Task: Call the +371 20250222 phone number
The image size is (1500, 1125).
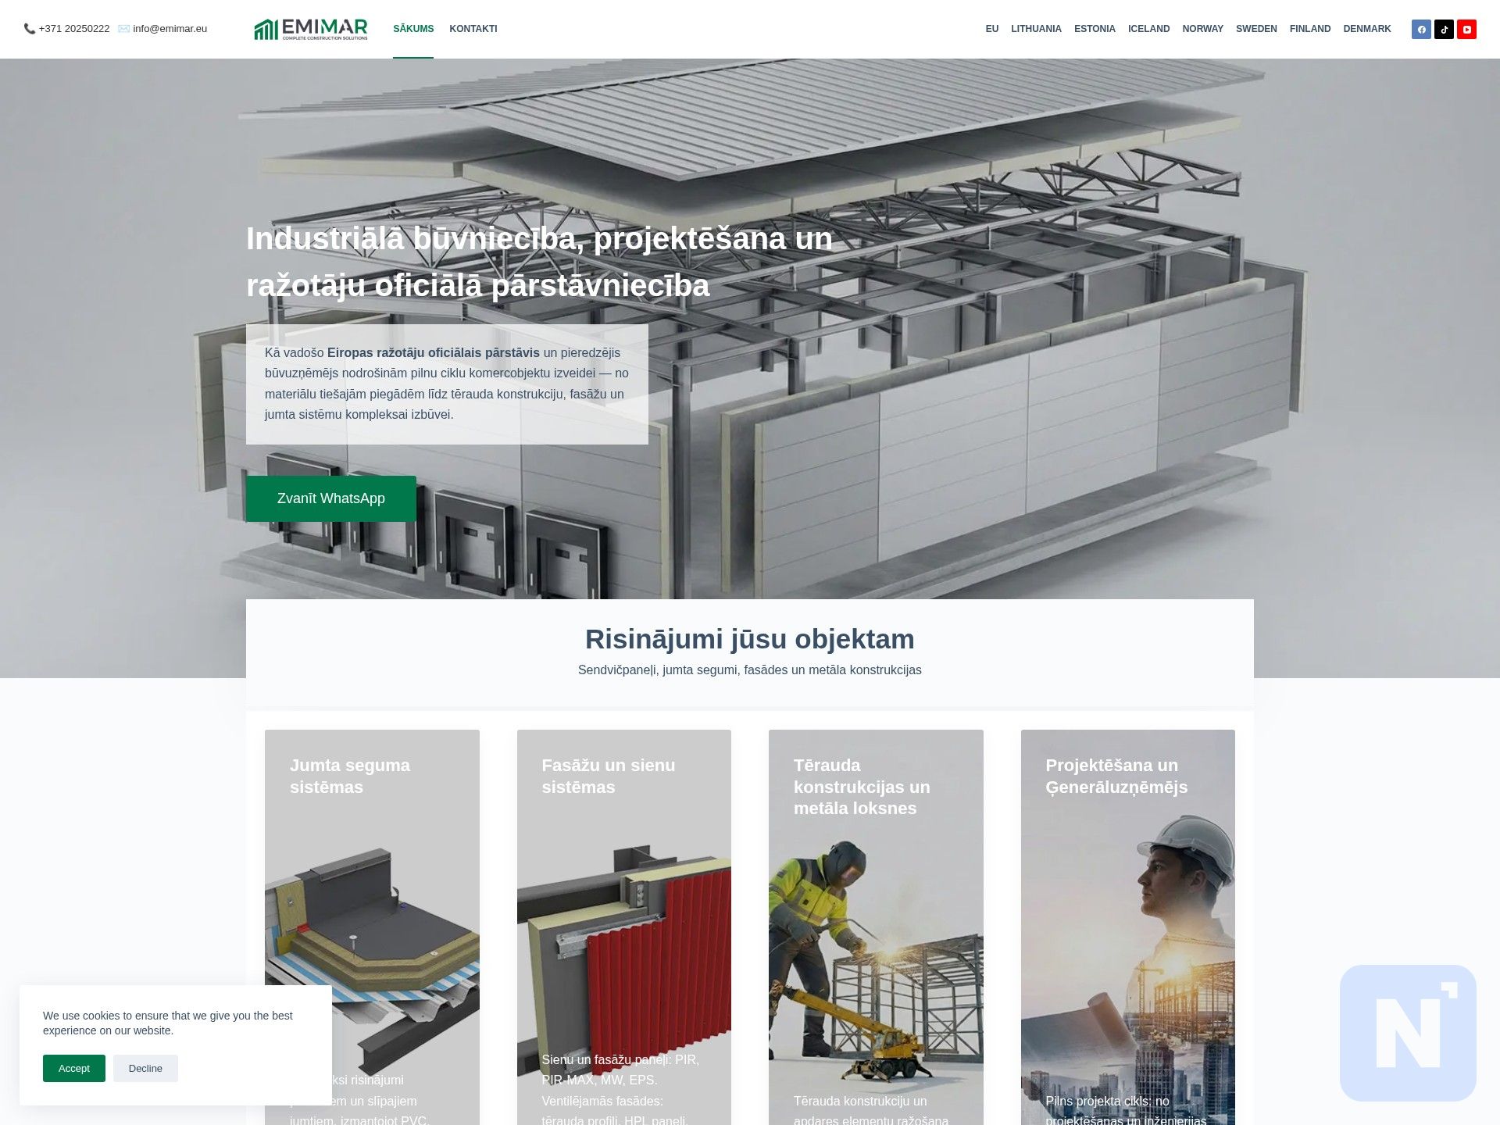Action: pos(74,29)
